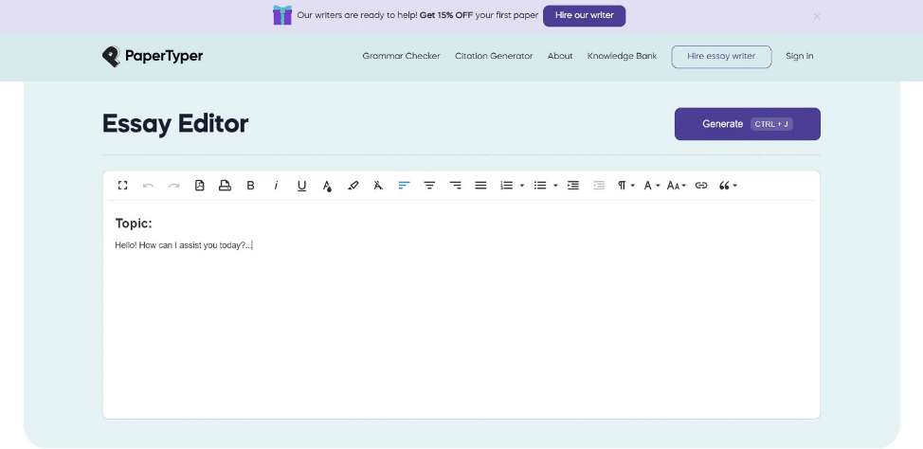Click the clear formatting icon
Viewport: 923px width, 449px height.
[377, 186]
